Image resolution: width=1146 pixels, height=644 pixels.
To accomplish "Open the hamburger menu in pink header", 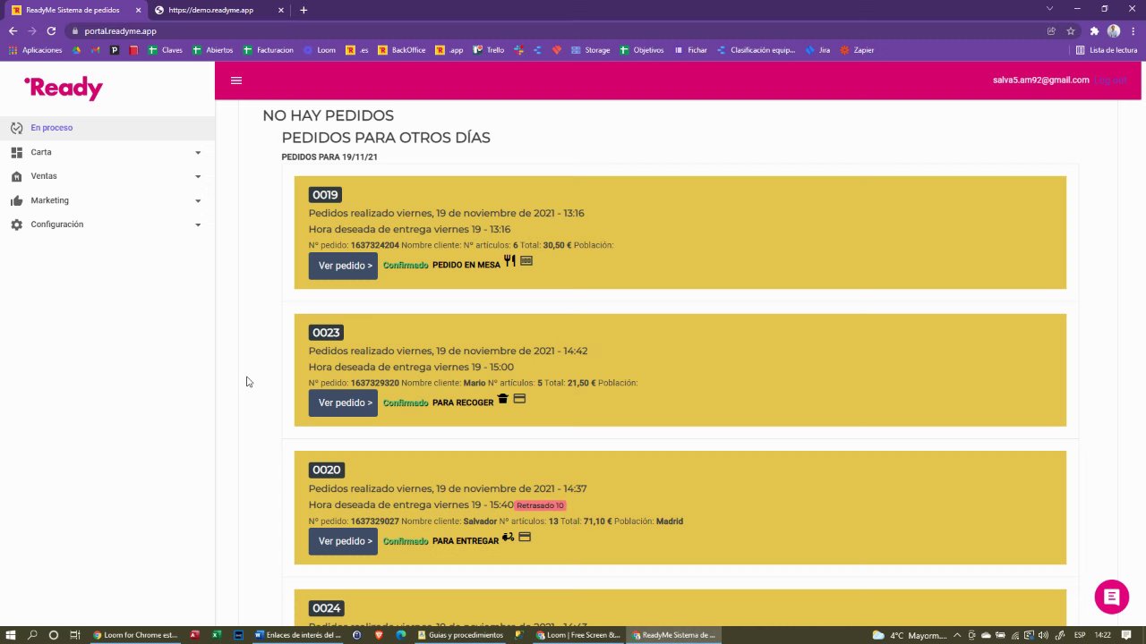I will point(236,80).
